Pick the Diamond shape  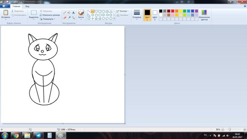[x=93, y=15]
